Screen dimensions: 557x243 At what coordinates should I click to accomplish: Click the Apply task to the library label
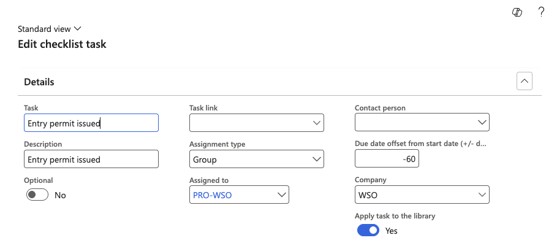395,216
